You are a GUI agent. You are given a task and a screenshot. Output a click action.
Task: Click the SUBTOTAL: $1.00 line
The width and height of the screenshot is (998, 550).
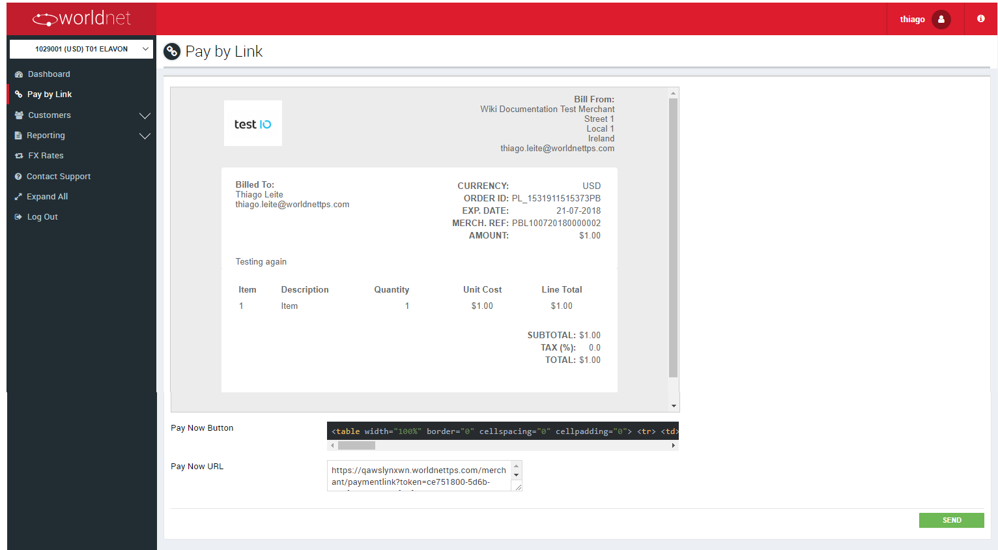(x=564, y=335)
